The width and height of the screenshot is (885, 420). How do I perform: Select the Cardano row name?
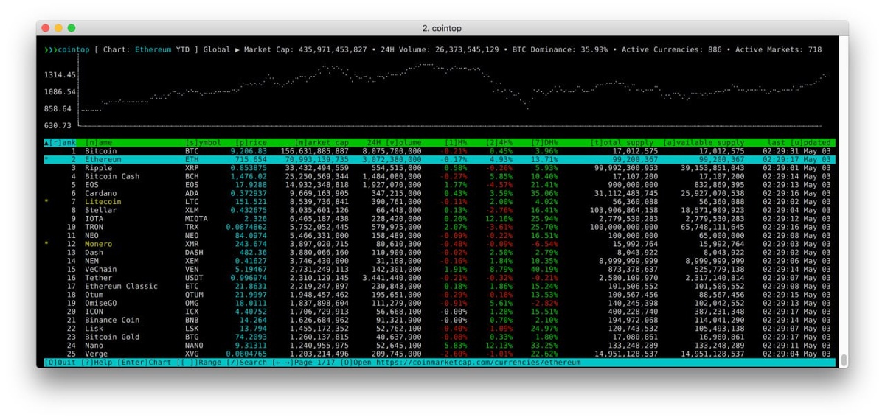pos(101,193)
